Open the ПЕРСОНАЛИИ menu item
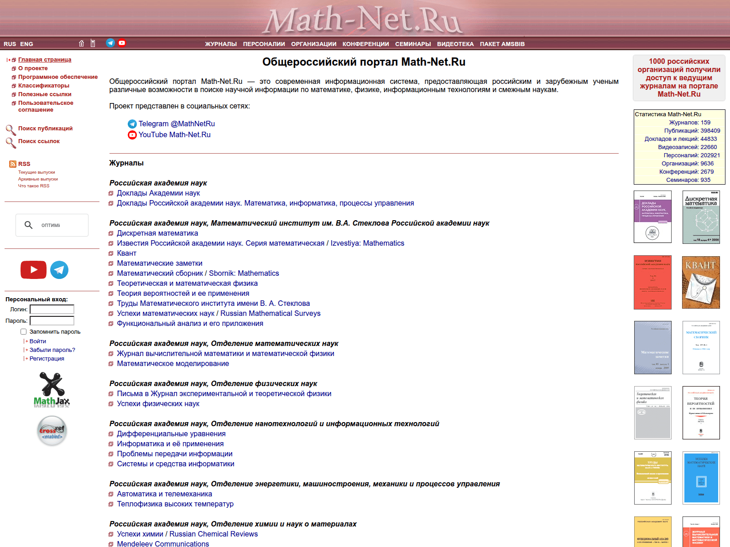 coord(264,44)
